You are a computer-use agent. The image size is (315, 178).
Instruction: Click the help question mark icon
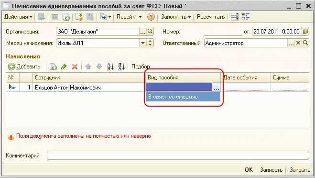click(x=151, y=17)
